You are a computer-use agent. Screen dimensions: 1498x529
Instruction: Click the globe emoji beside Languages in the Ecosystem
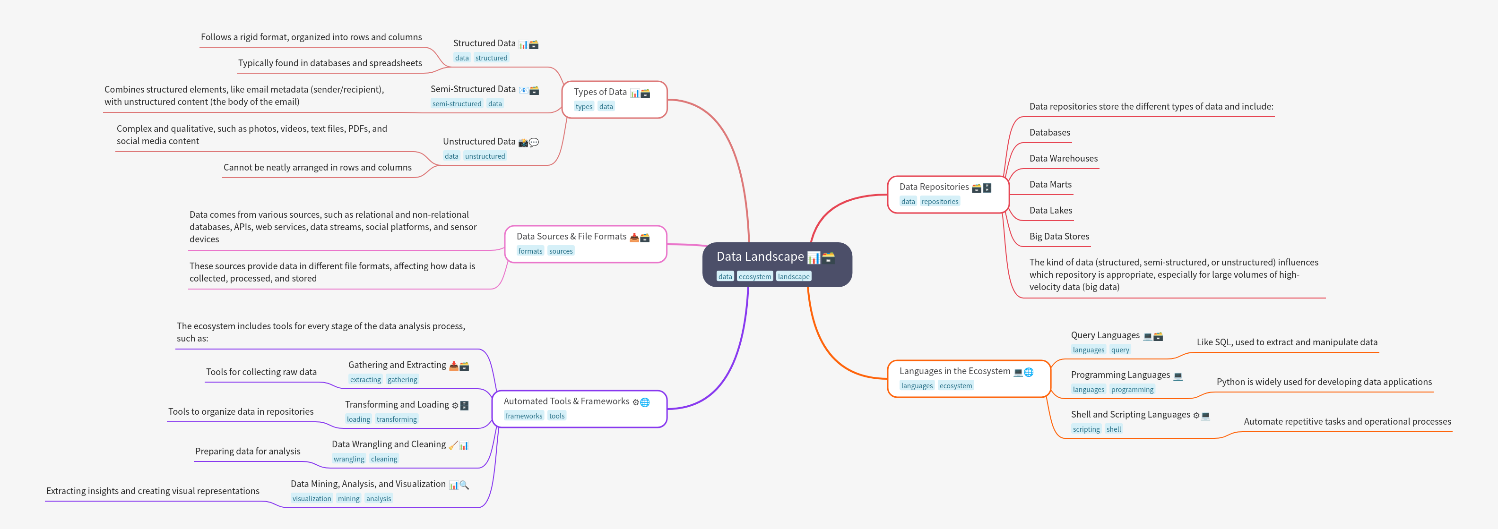pyautogui.click(x=1029, y=372)
